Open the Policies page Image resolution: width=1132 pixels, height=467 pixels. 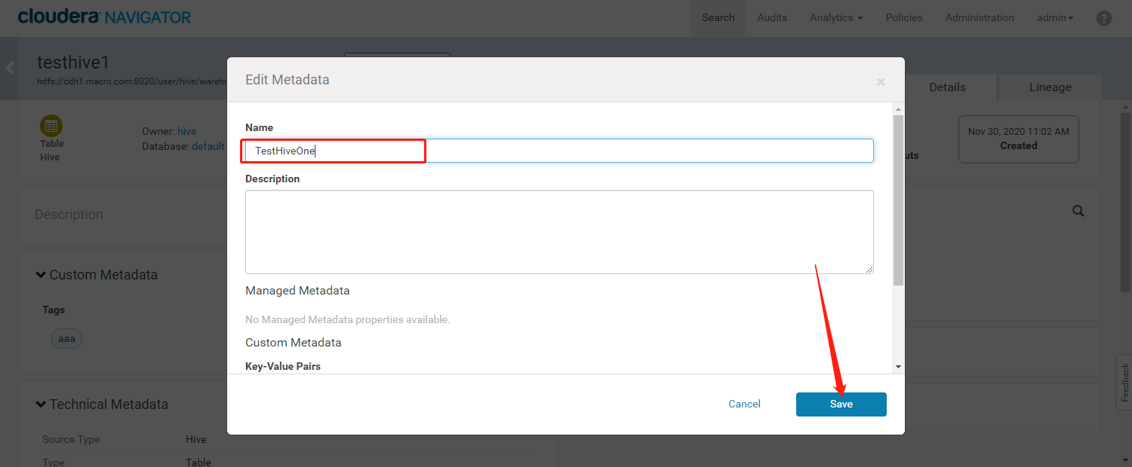point(904,17)
